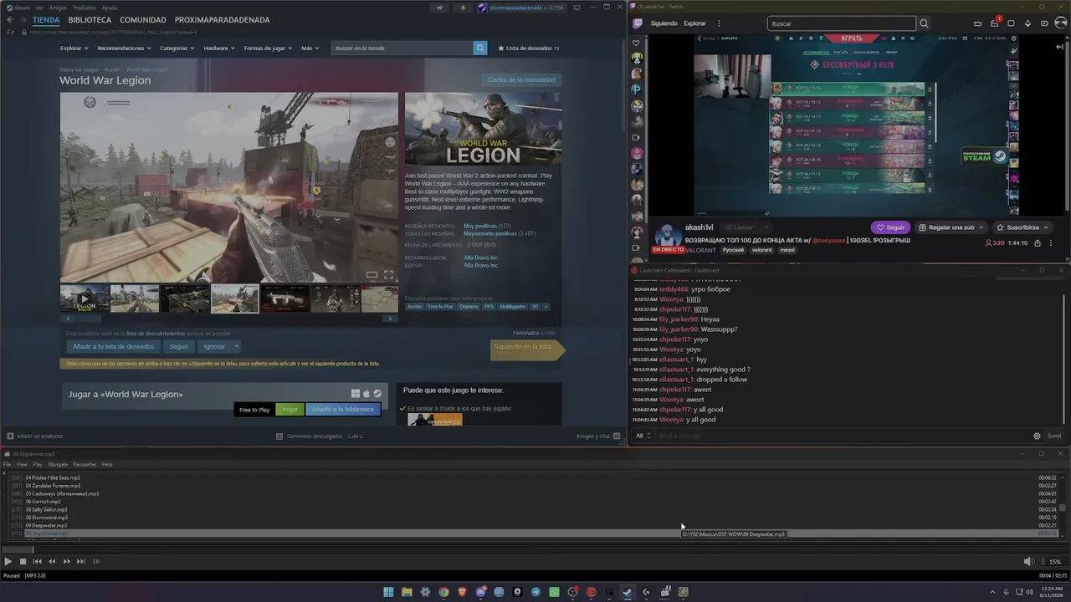Click the Twitch Buscar search field
The height and width of the screenshot is (602, 1071).
842,23
